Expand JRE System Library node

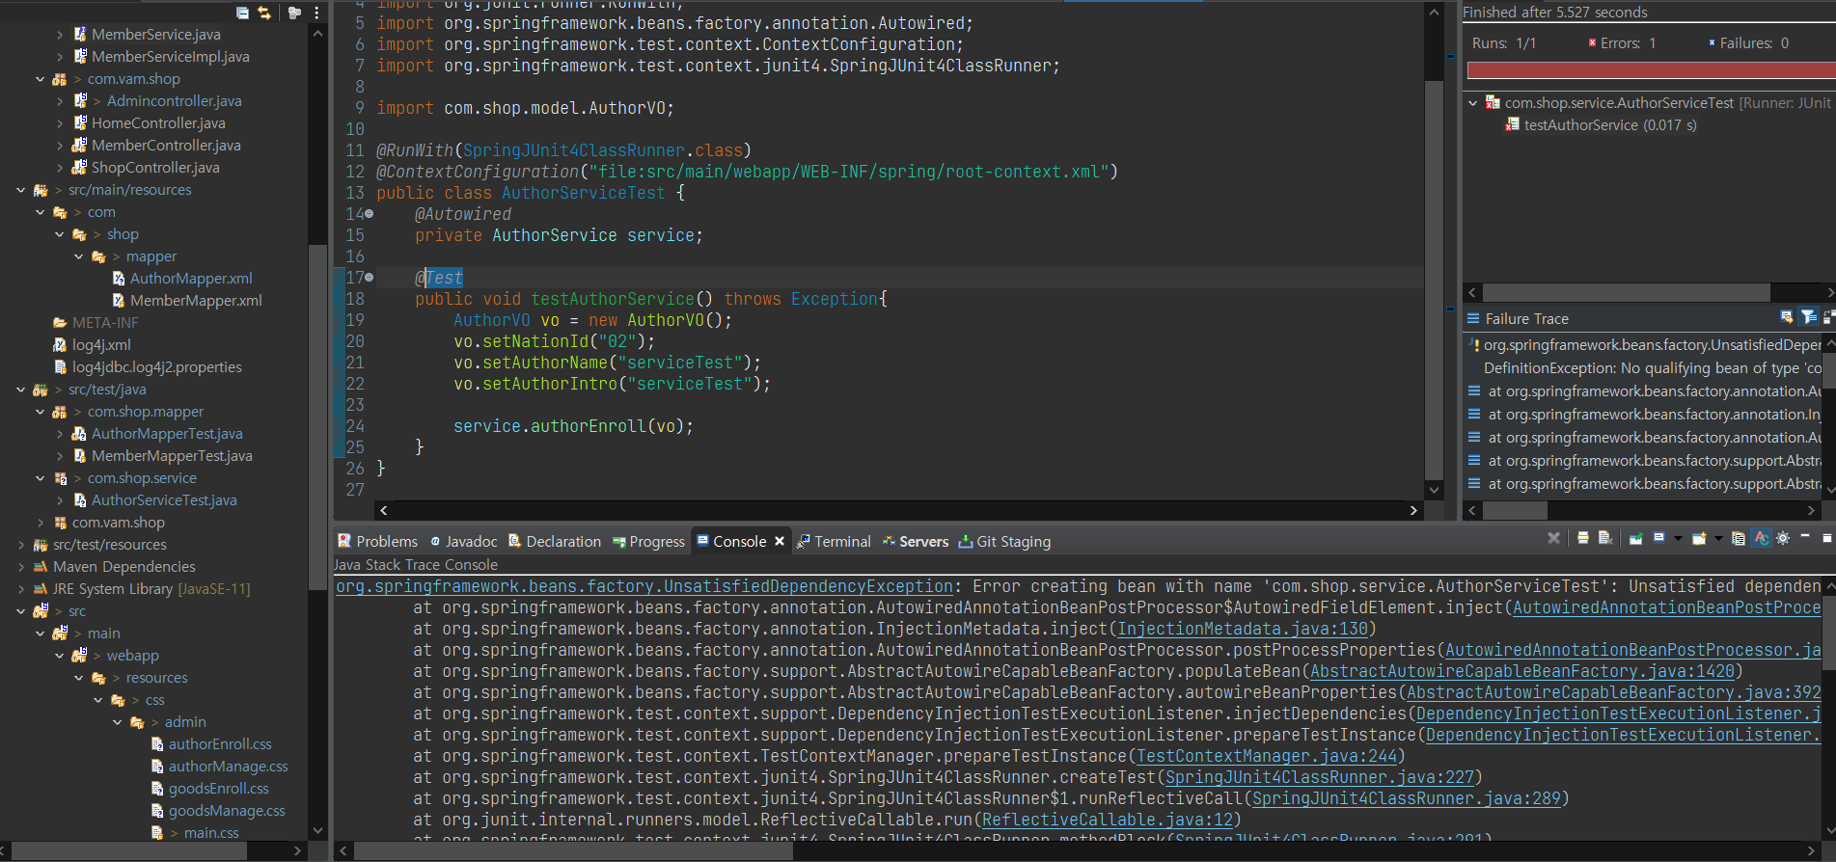coord(20,589)
